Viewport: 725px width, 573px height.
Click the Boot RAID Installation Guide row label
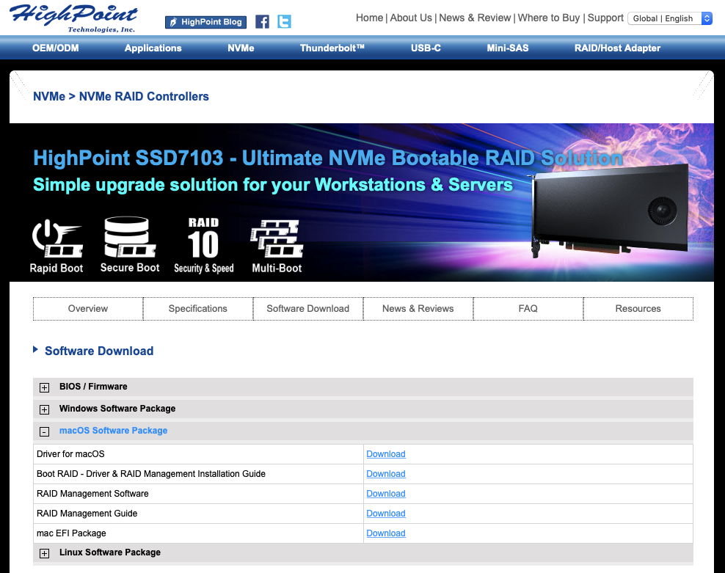click(150, 474)
